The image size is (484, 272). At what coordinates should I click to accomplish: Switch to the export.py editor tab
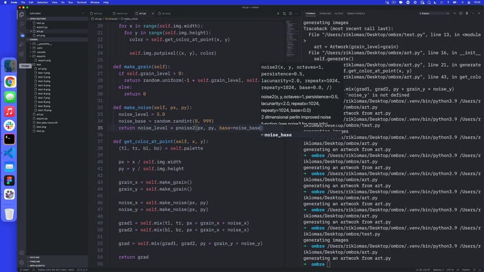pos(122,13)
